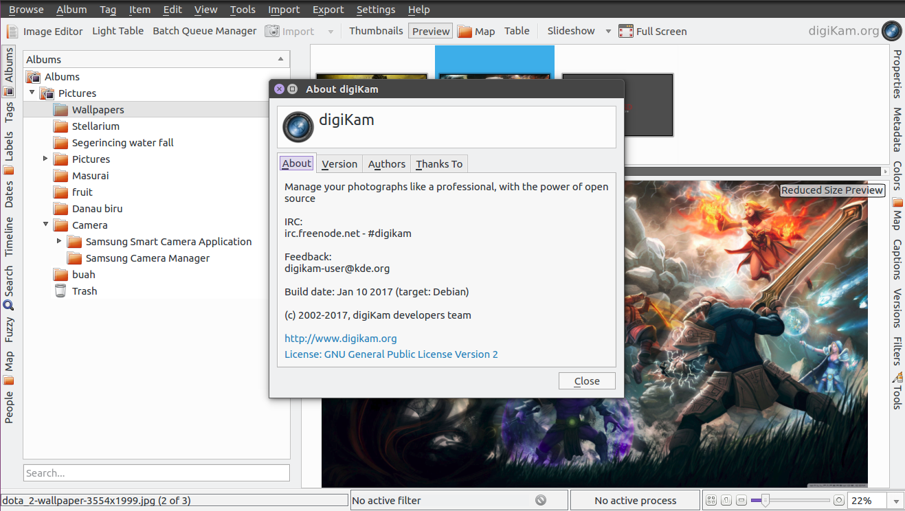Open the Import dropdown arrow
This screenshot has height=511, width=905.
[x=331, y=31]
